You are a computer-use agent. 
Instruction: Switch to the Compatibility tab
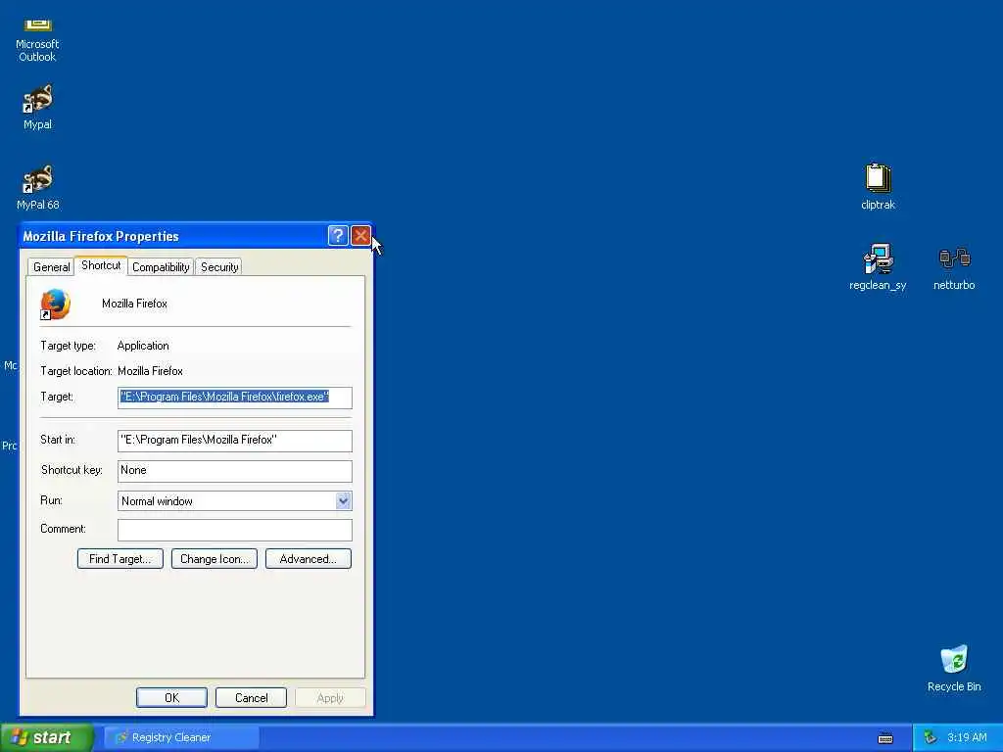(161, 266)
